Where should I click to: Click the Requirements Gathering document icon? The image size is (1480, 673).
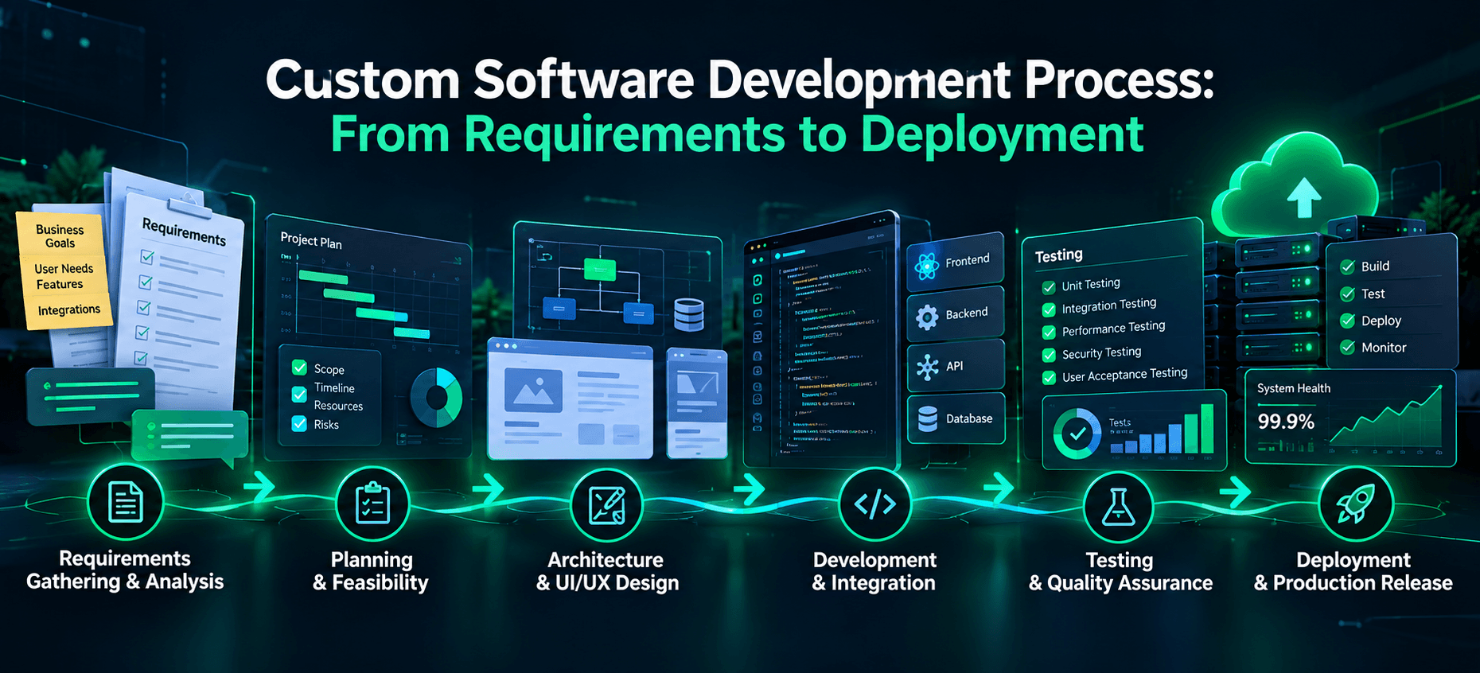[x=126, y=503]
